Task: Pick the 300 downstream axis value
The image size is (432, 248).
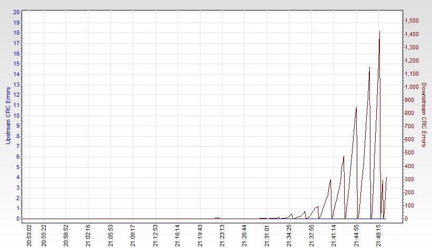Action: click(x=409, y=179)
